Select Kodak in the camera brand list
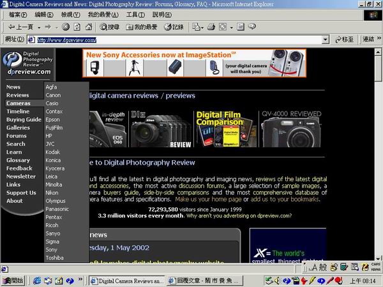 click(53, 152)
